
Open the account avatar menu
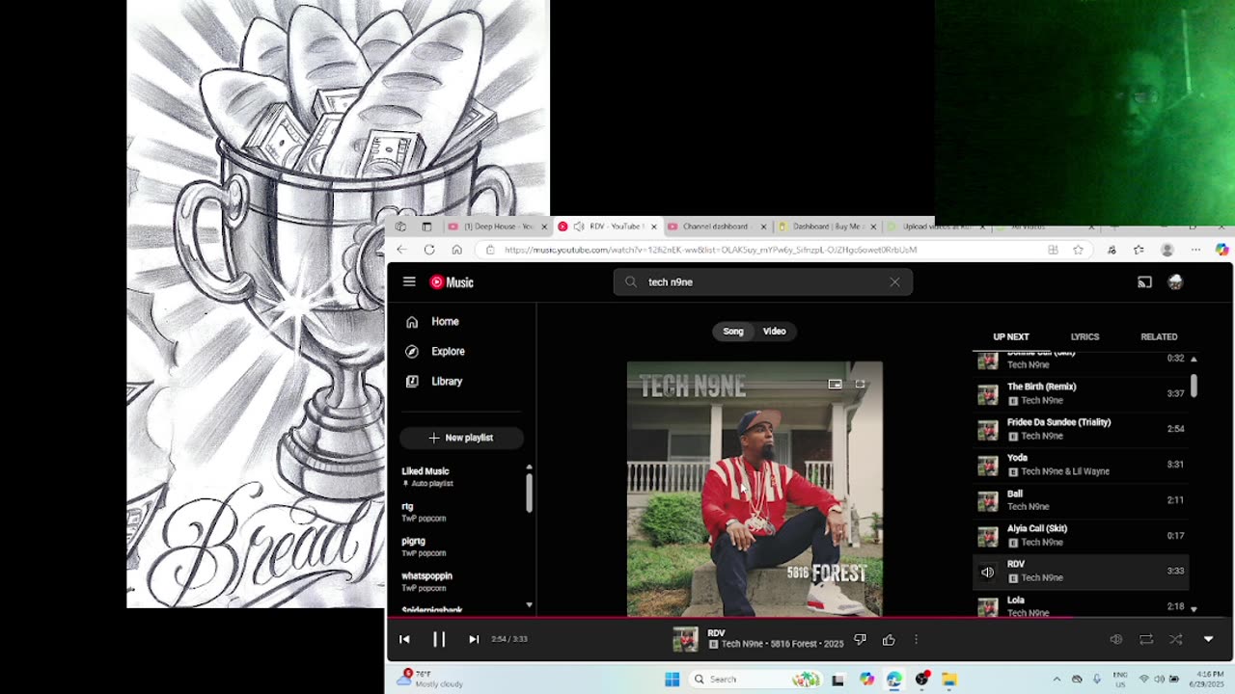[1175, 282]
